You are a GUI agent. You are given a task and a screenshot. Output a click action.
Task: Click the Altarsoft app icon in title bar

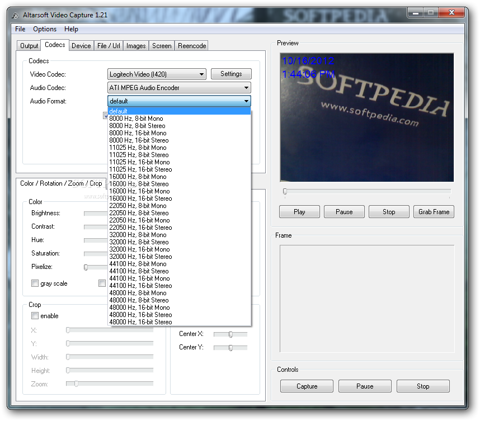pyautogui.click(x=15, y=15)
